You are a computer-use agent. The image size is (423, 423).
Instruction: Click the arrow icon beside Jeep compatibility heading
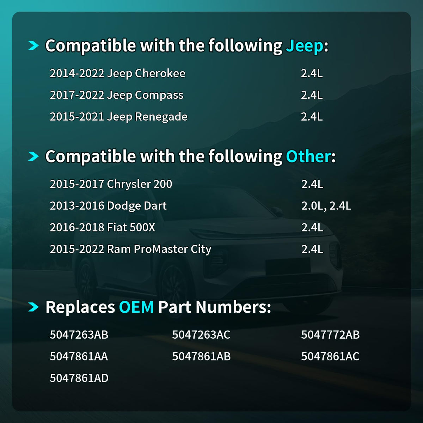click(x=33, y=45)
